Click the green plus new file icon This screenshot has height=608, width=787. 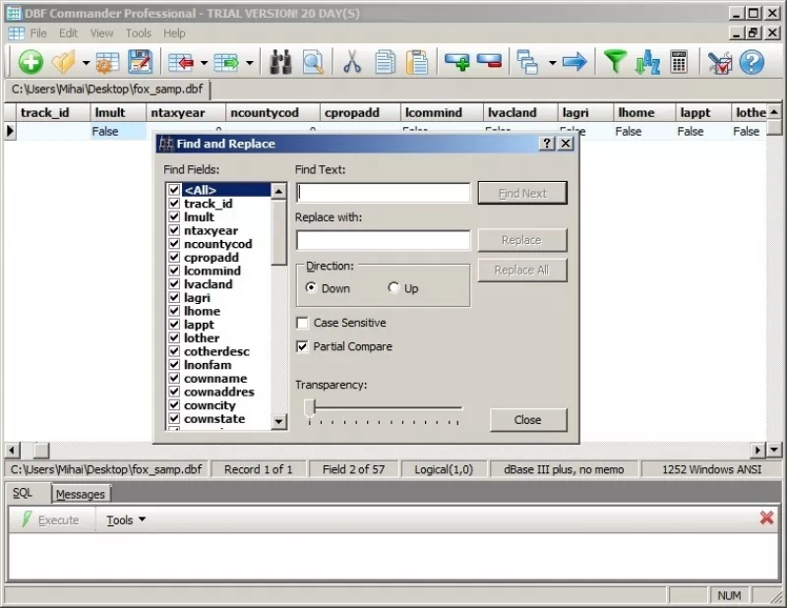(x=30, y=62)
